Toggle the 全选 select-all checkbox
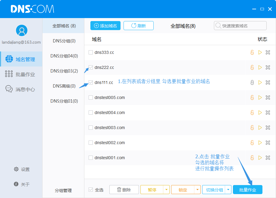276x198 pixels. point(91,190)
